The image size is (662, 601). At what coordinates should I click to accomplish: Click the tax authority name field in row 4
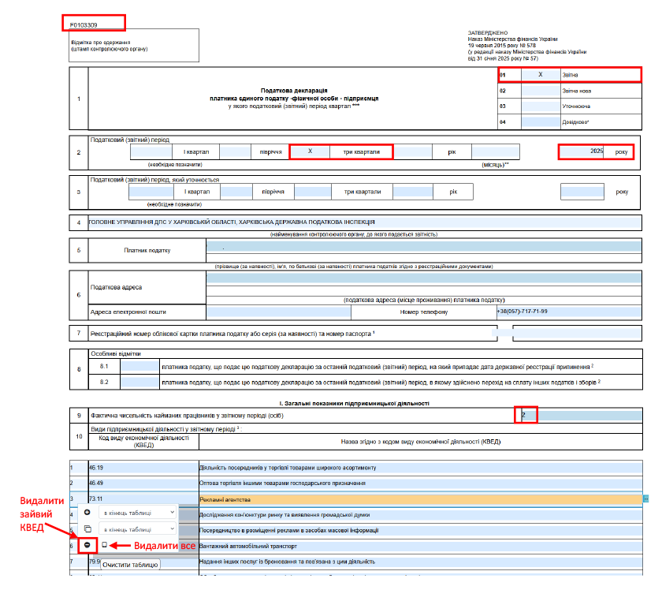point(365,222)
